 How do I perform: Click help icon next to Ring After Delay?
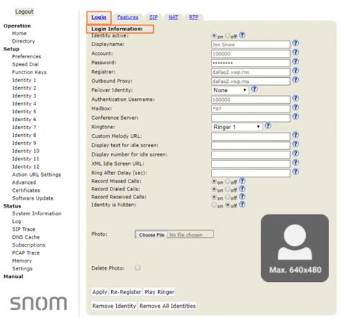click(296, 172)
